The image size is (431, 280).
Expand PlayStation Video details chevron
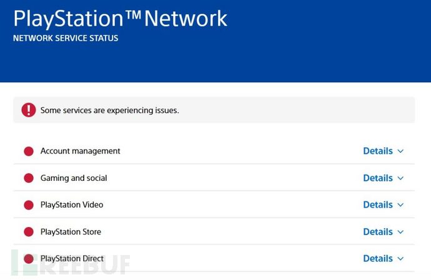[x=400, y=205]
